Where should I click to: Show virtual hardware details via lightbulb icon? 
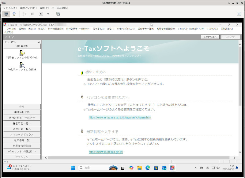click(14, 14)
